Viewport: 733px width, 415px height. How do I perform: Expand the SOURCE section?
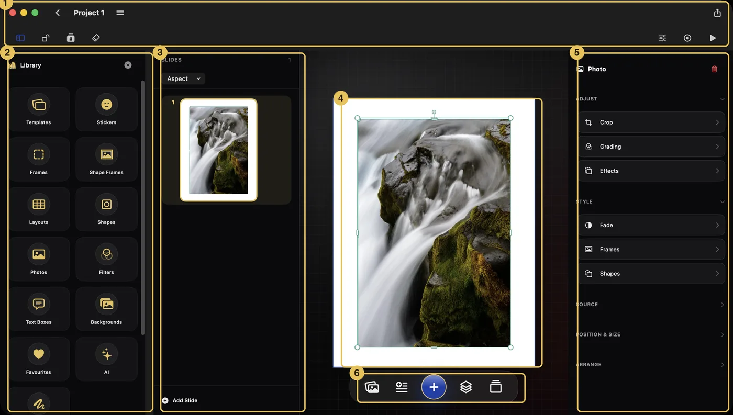[x=651, y=305]
